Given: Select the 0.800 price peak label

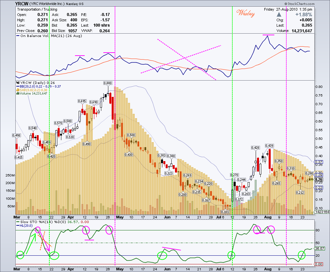Looking at the screenshot, I should click(x=108, y=83).
